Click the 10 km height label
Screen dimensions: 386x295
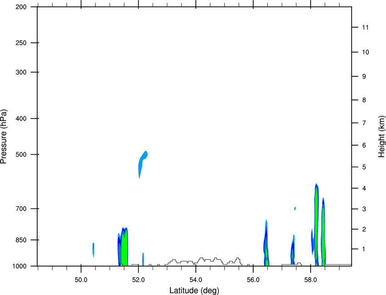(366, 52)
